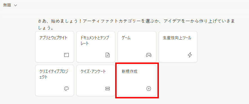Choose the ドキュメントとテンプレート category
Image resolution: width=249 pixels, height=104 pixels.
[x=96, y=47]
